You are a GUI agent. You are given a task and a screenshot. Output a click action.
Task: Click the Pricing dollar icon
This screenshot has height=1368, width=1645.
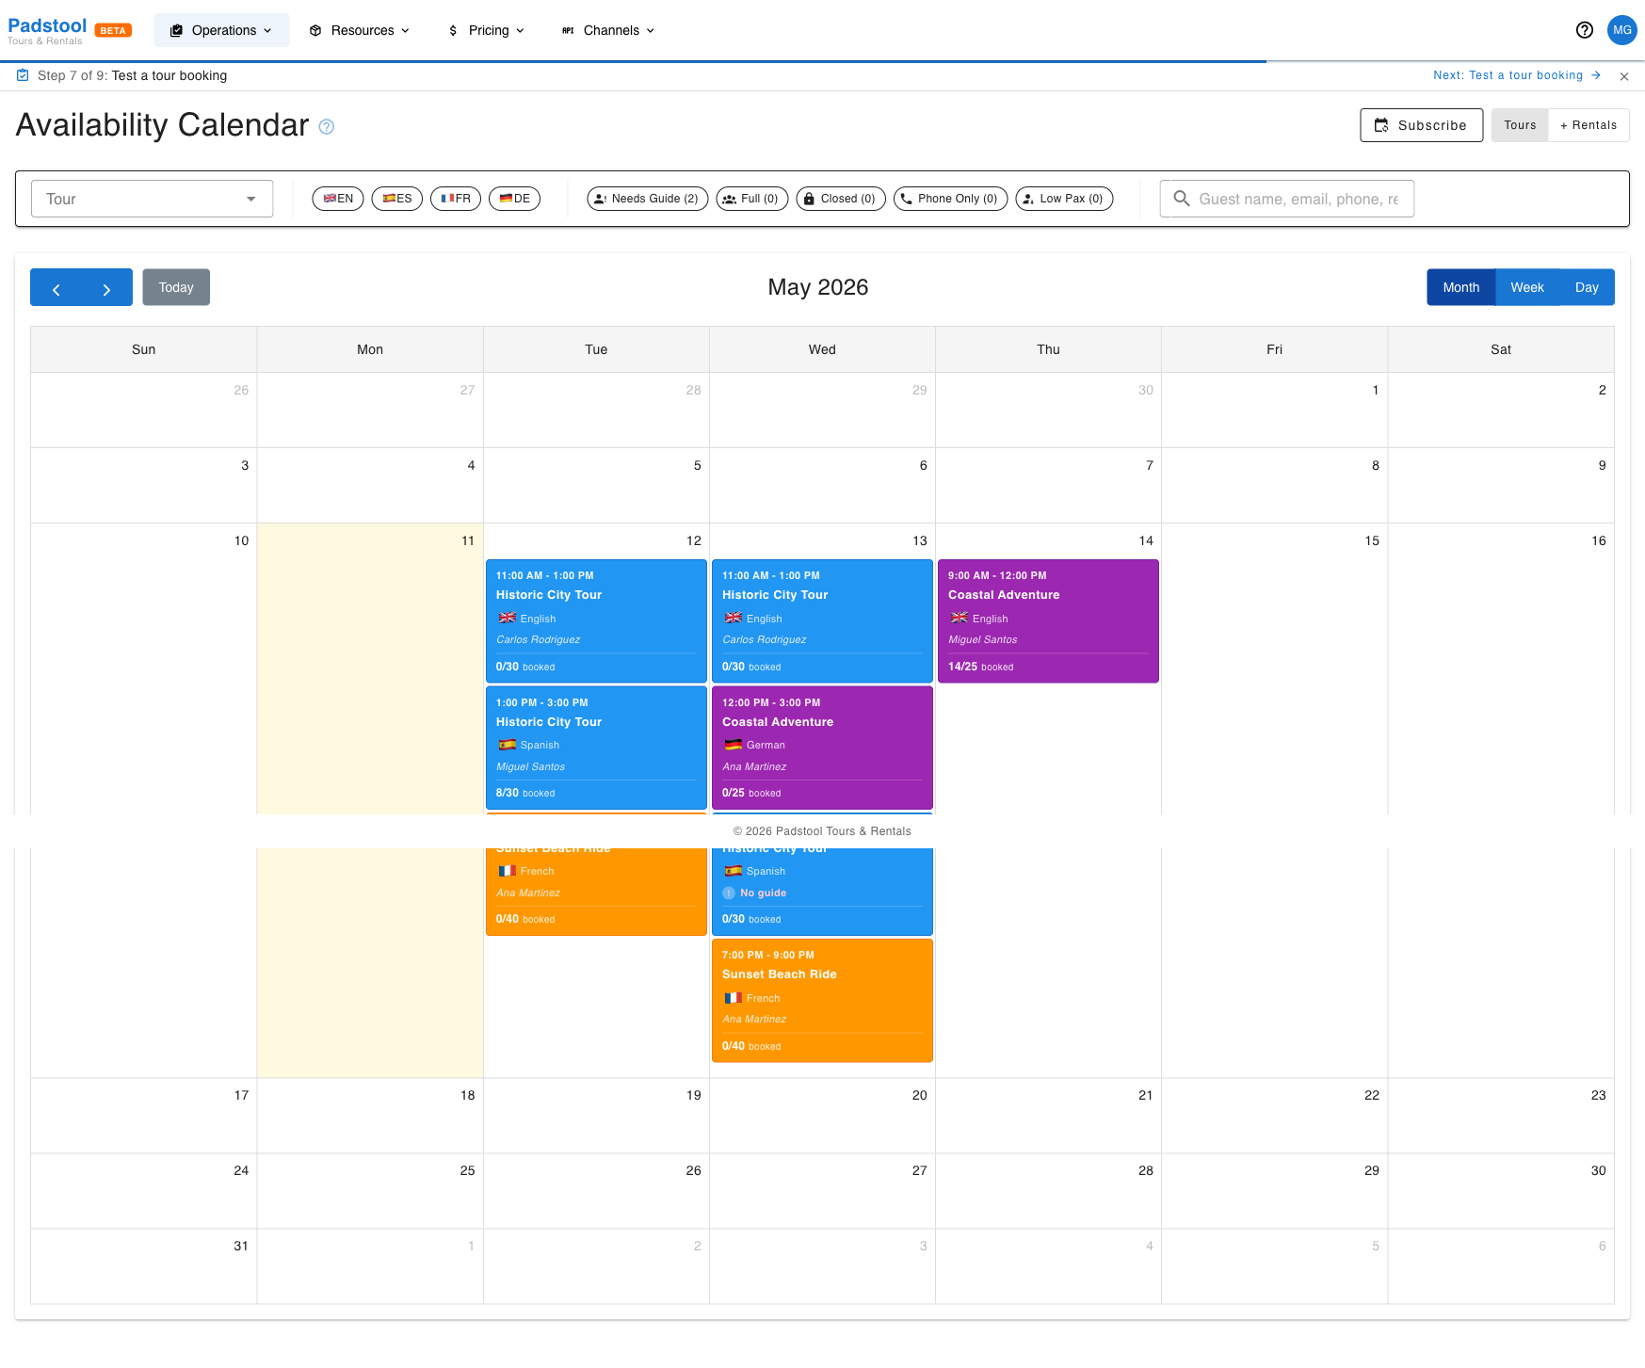pos(453,30)
